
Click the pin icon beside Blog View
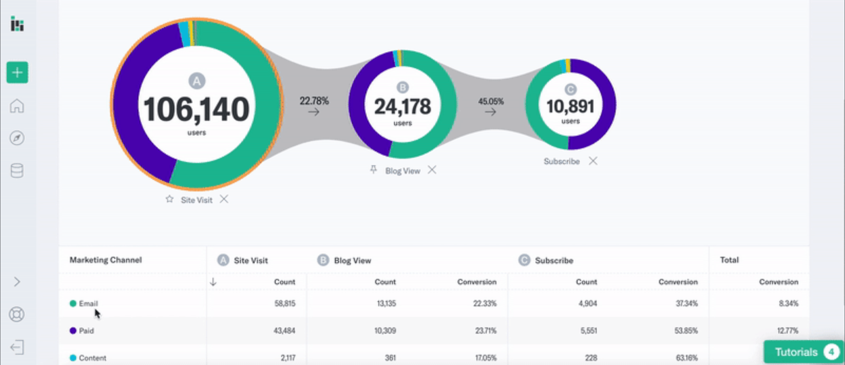[373, 170]
